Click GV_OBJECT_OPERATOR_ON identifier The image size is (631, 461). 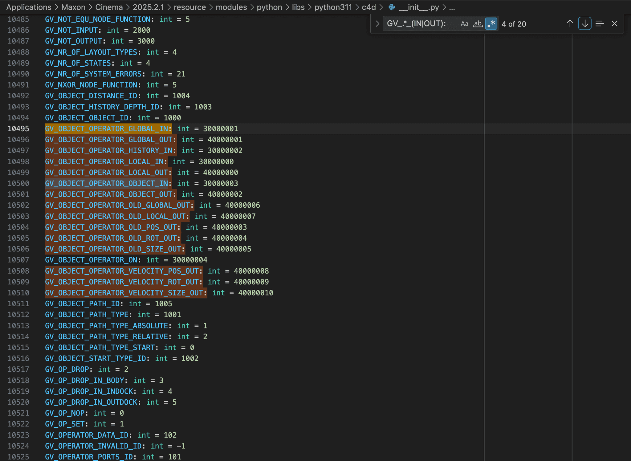[91, 260]
